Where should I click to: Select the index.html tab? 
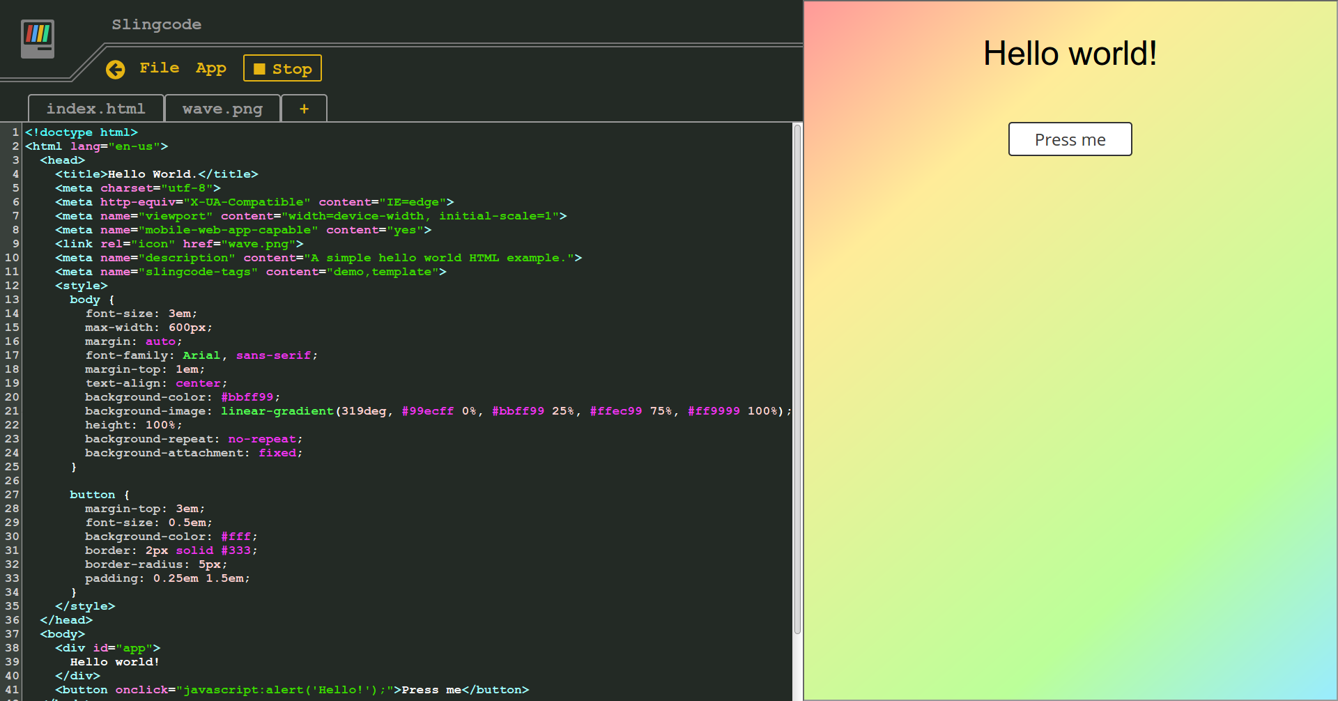coord(95,109)
